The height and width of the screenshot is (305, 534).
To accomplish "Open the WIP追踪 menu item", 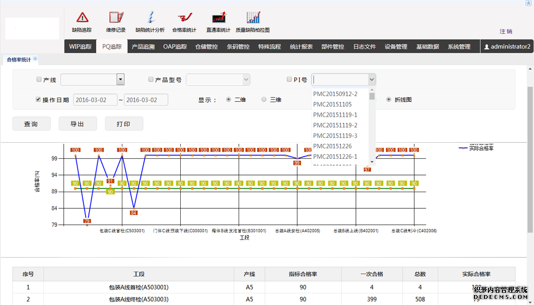I will tap(80, 47).
